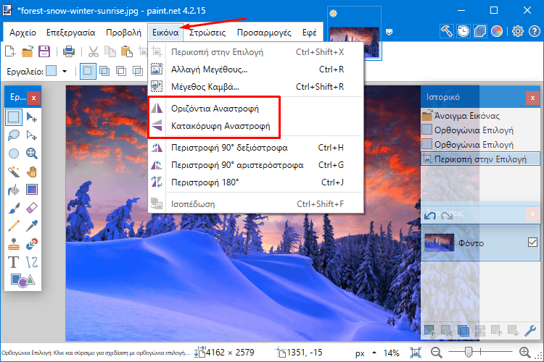Select Περικοπή στην Επιλογή history entry
Screen dimensions: 544x362
[x=480, y=159]
